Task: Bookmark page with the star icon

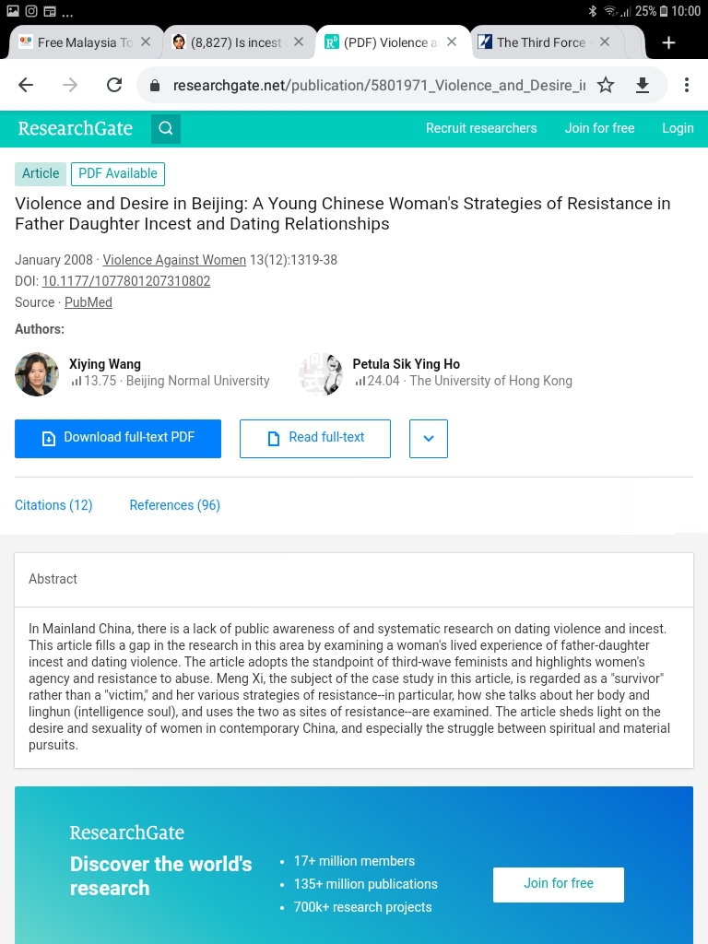Action: 606,85
